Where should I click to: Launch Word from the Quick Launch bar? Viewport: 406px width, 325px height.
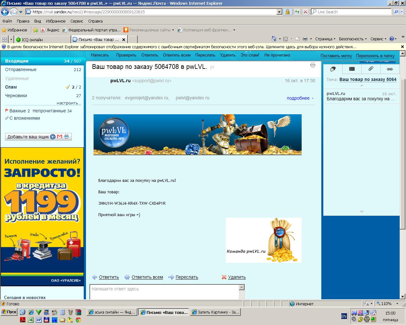(x=39, y=320)
